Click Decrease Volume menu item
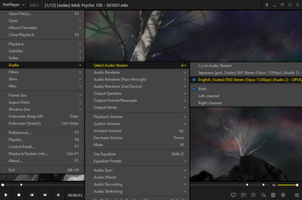Image resolution: width=302 pixels, height=200 pixels. (137, 138)
